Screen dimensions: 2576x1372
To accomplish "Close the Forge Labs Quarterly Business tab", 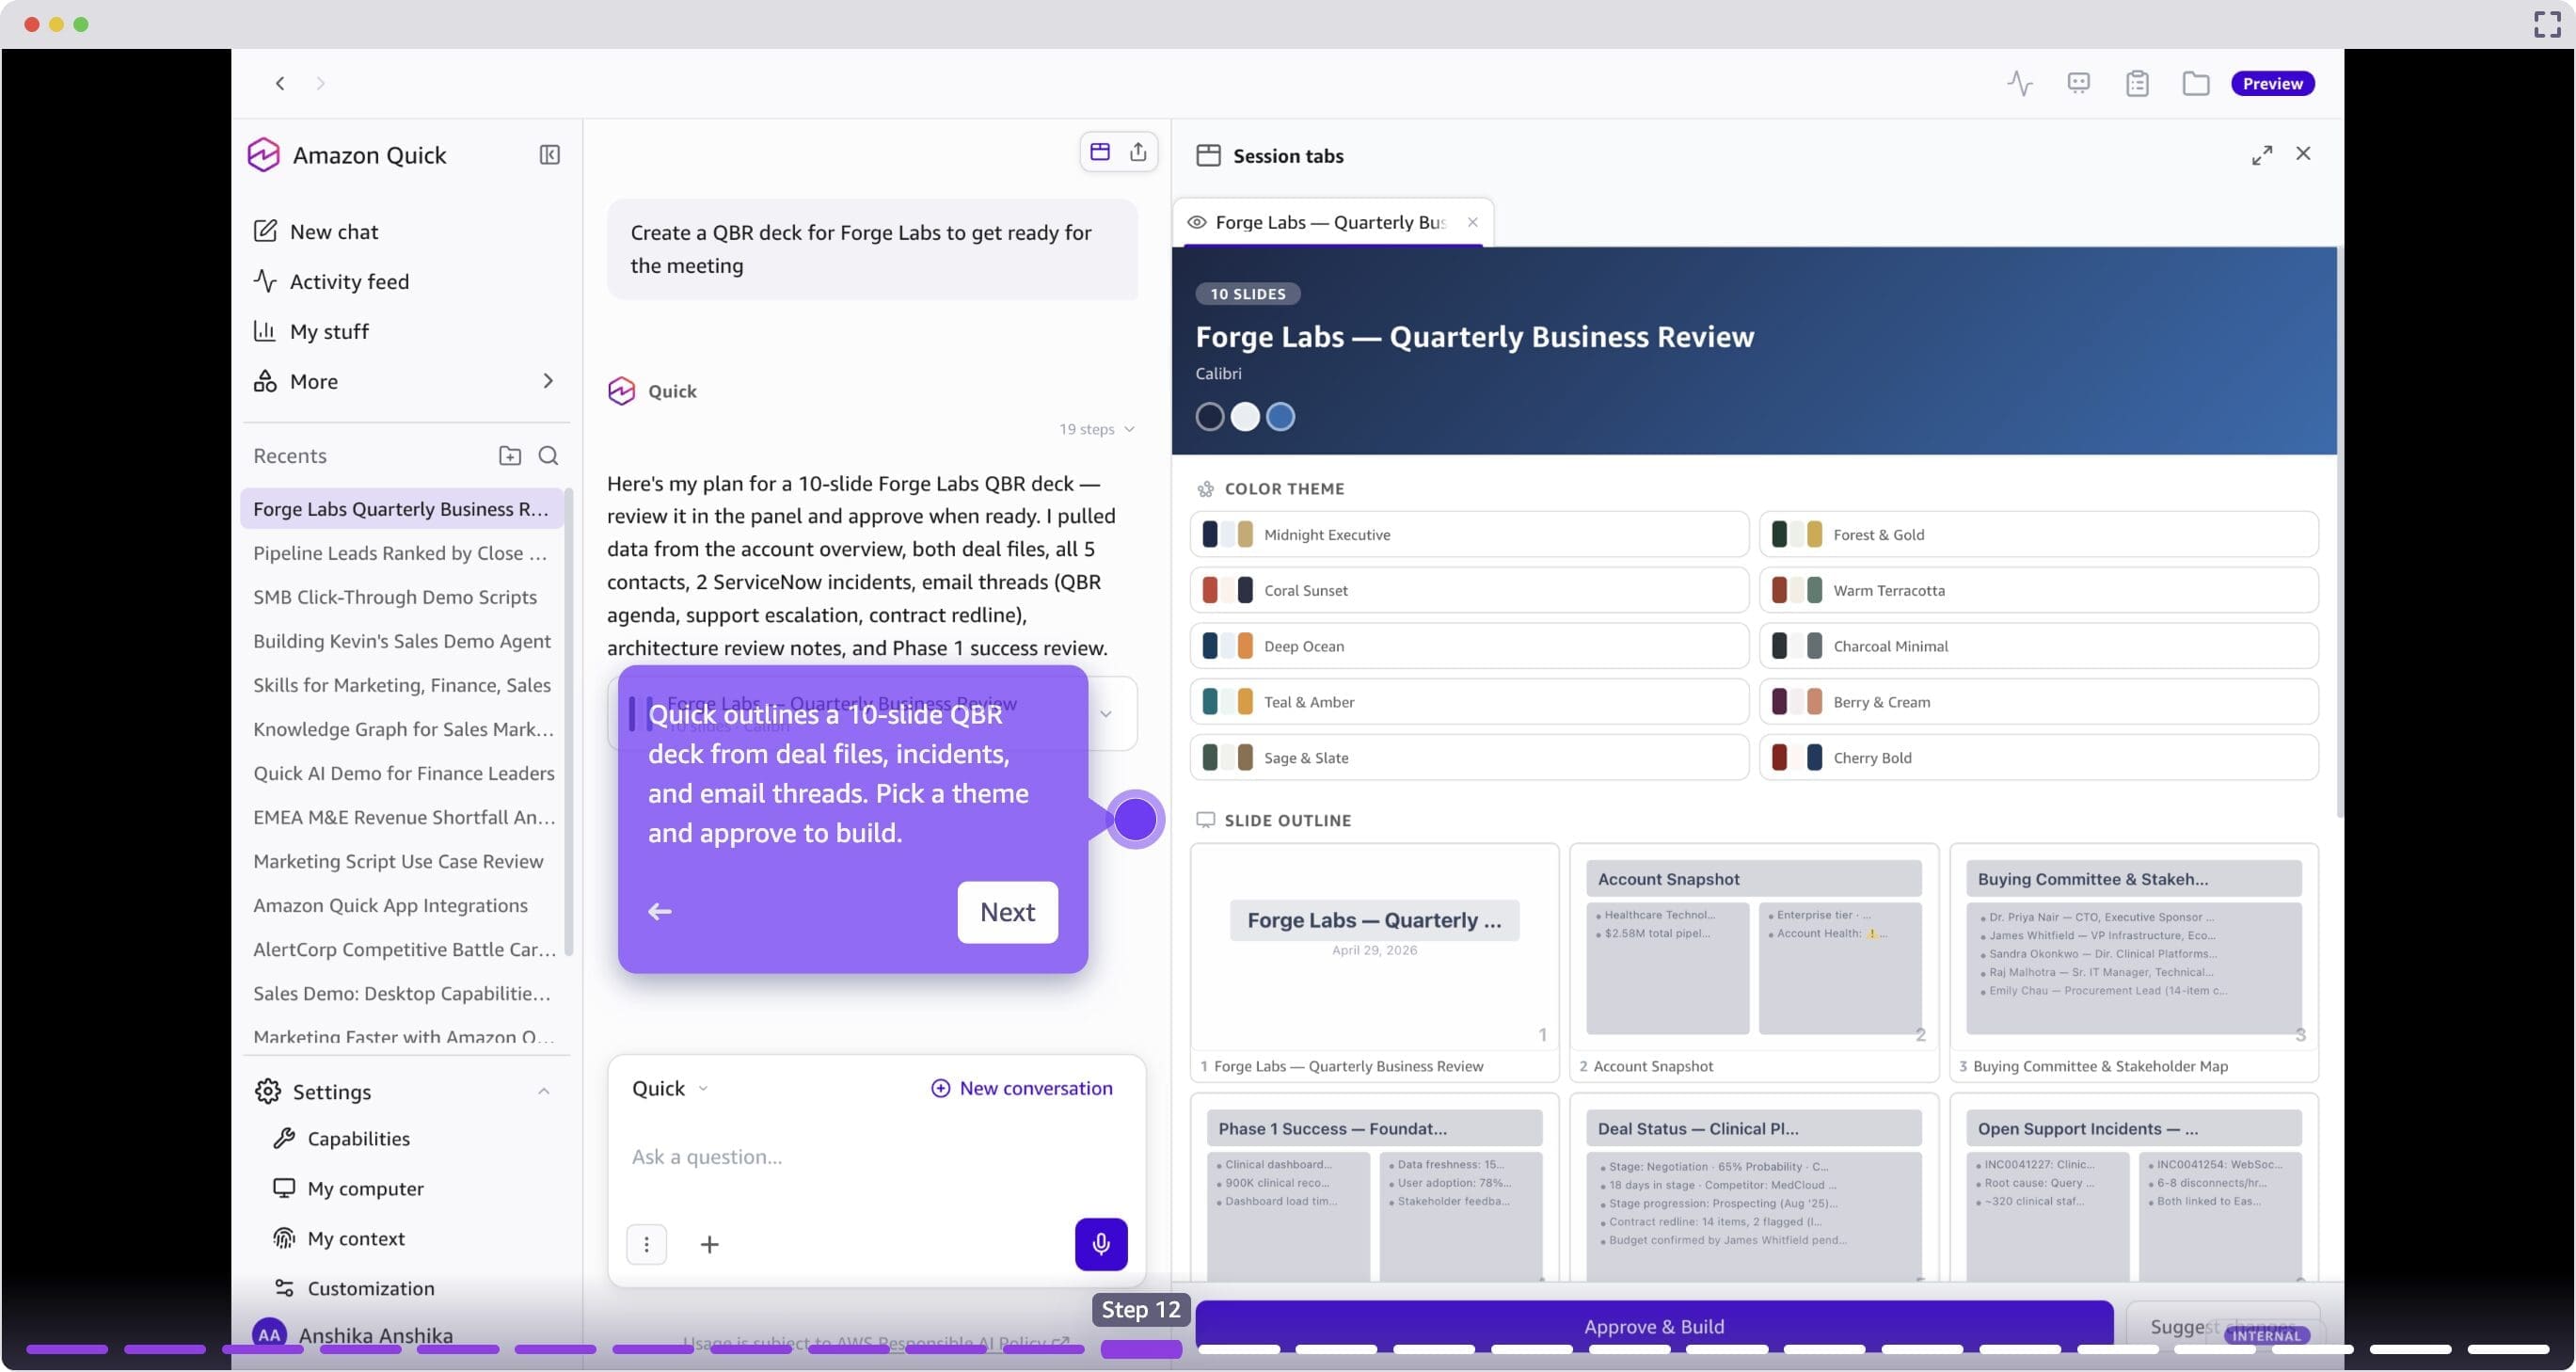I will 1472,222.
